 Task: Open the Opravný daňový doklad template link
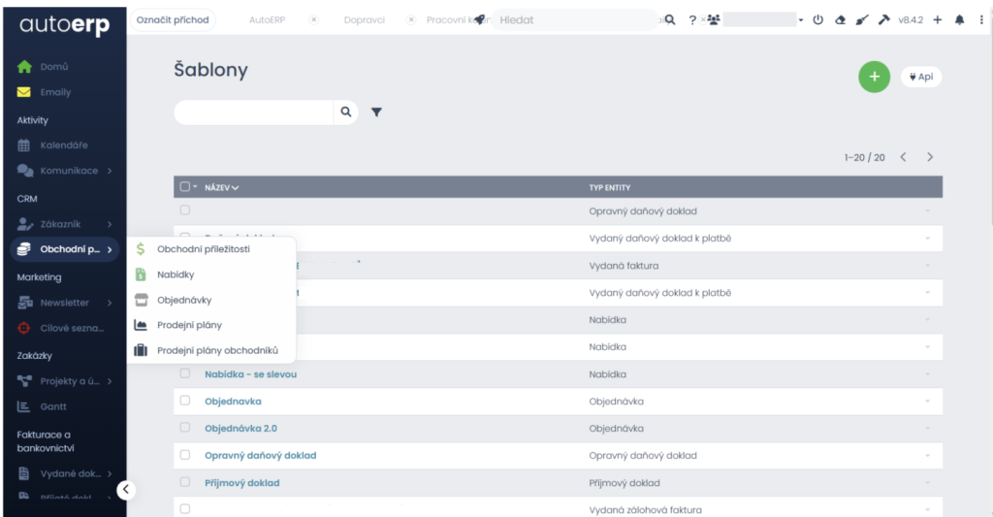tap(260, 455)
